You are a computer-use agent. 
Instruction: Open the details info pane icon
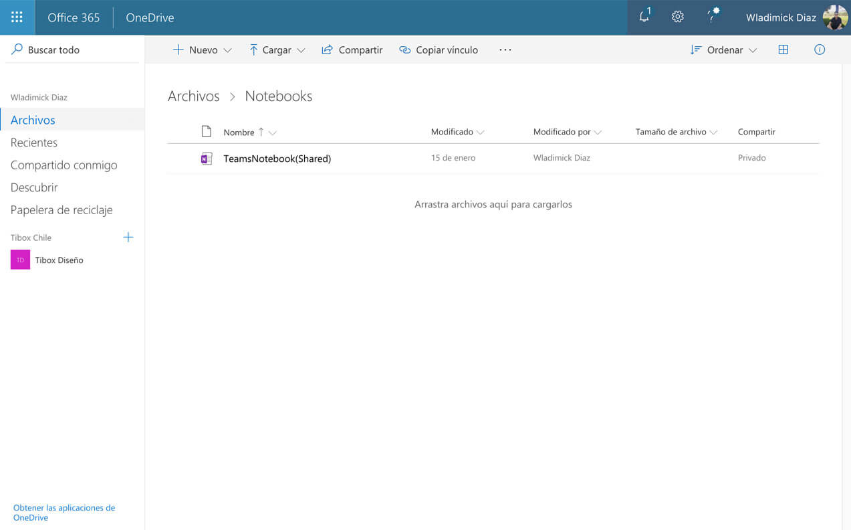(x=820, y=50)
